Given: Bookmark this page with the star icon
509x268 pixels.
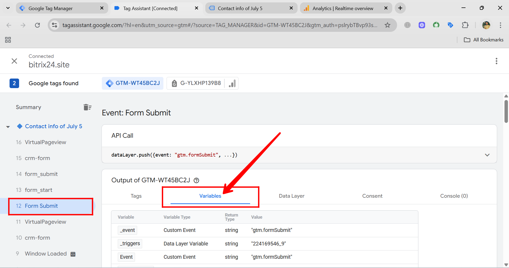Looking at the screenshot, I should 388,25.
